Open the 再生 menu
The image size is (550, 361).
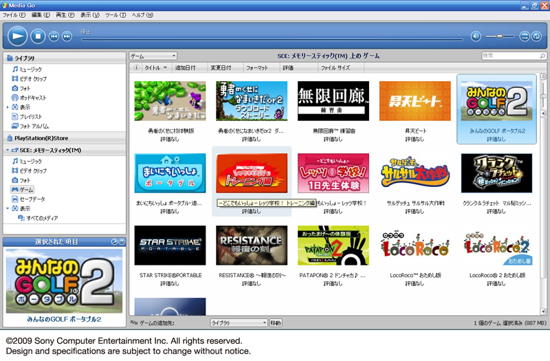point(65,15)
